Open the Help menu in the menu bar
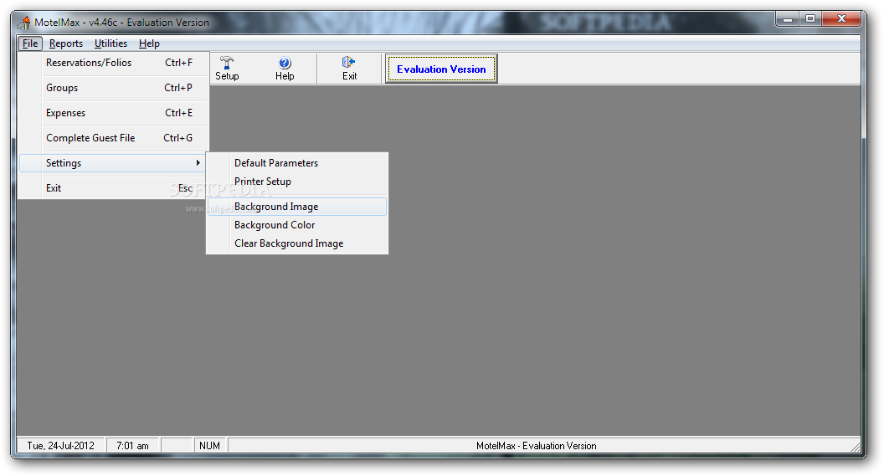 [x=149, y=44]
